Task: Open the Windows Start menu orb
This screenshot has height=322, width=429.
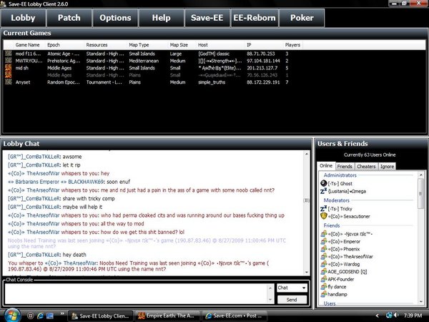Action: pos(12,315)
